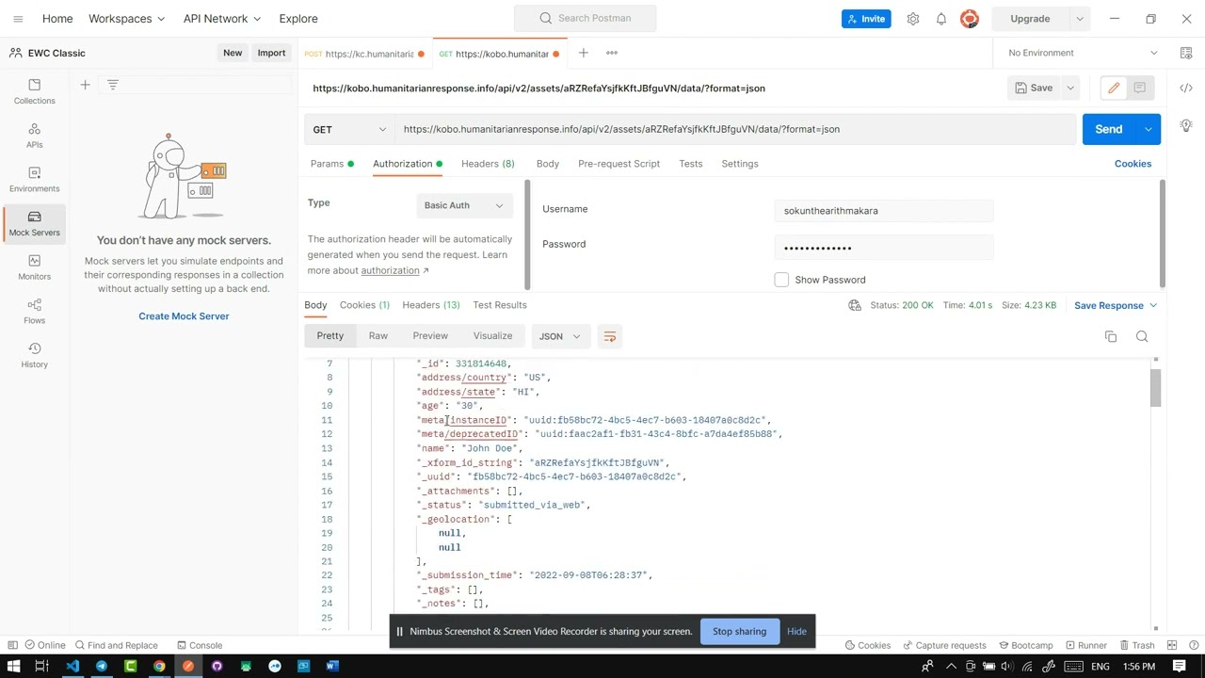Click the comments icon next to pencil
The width and height of the screenshot is (1205, 678).
tap(1139, 88)
